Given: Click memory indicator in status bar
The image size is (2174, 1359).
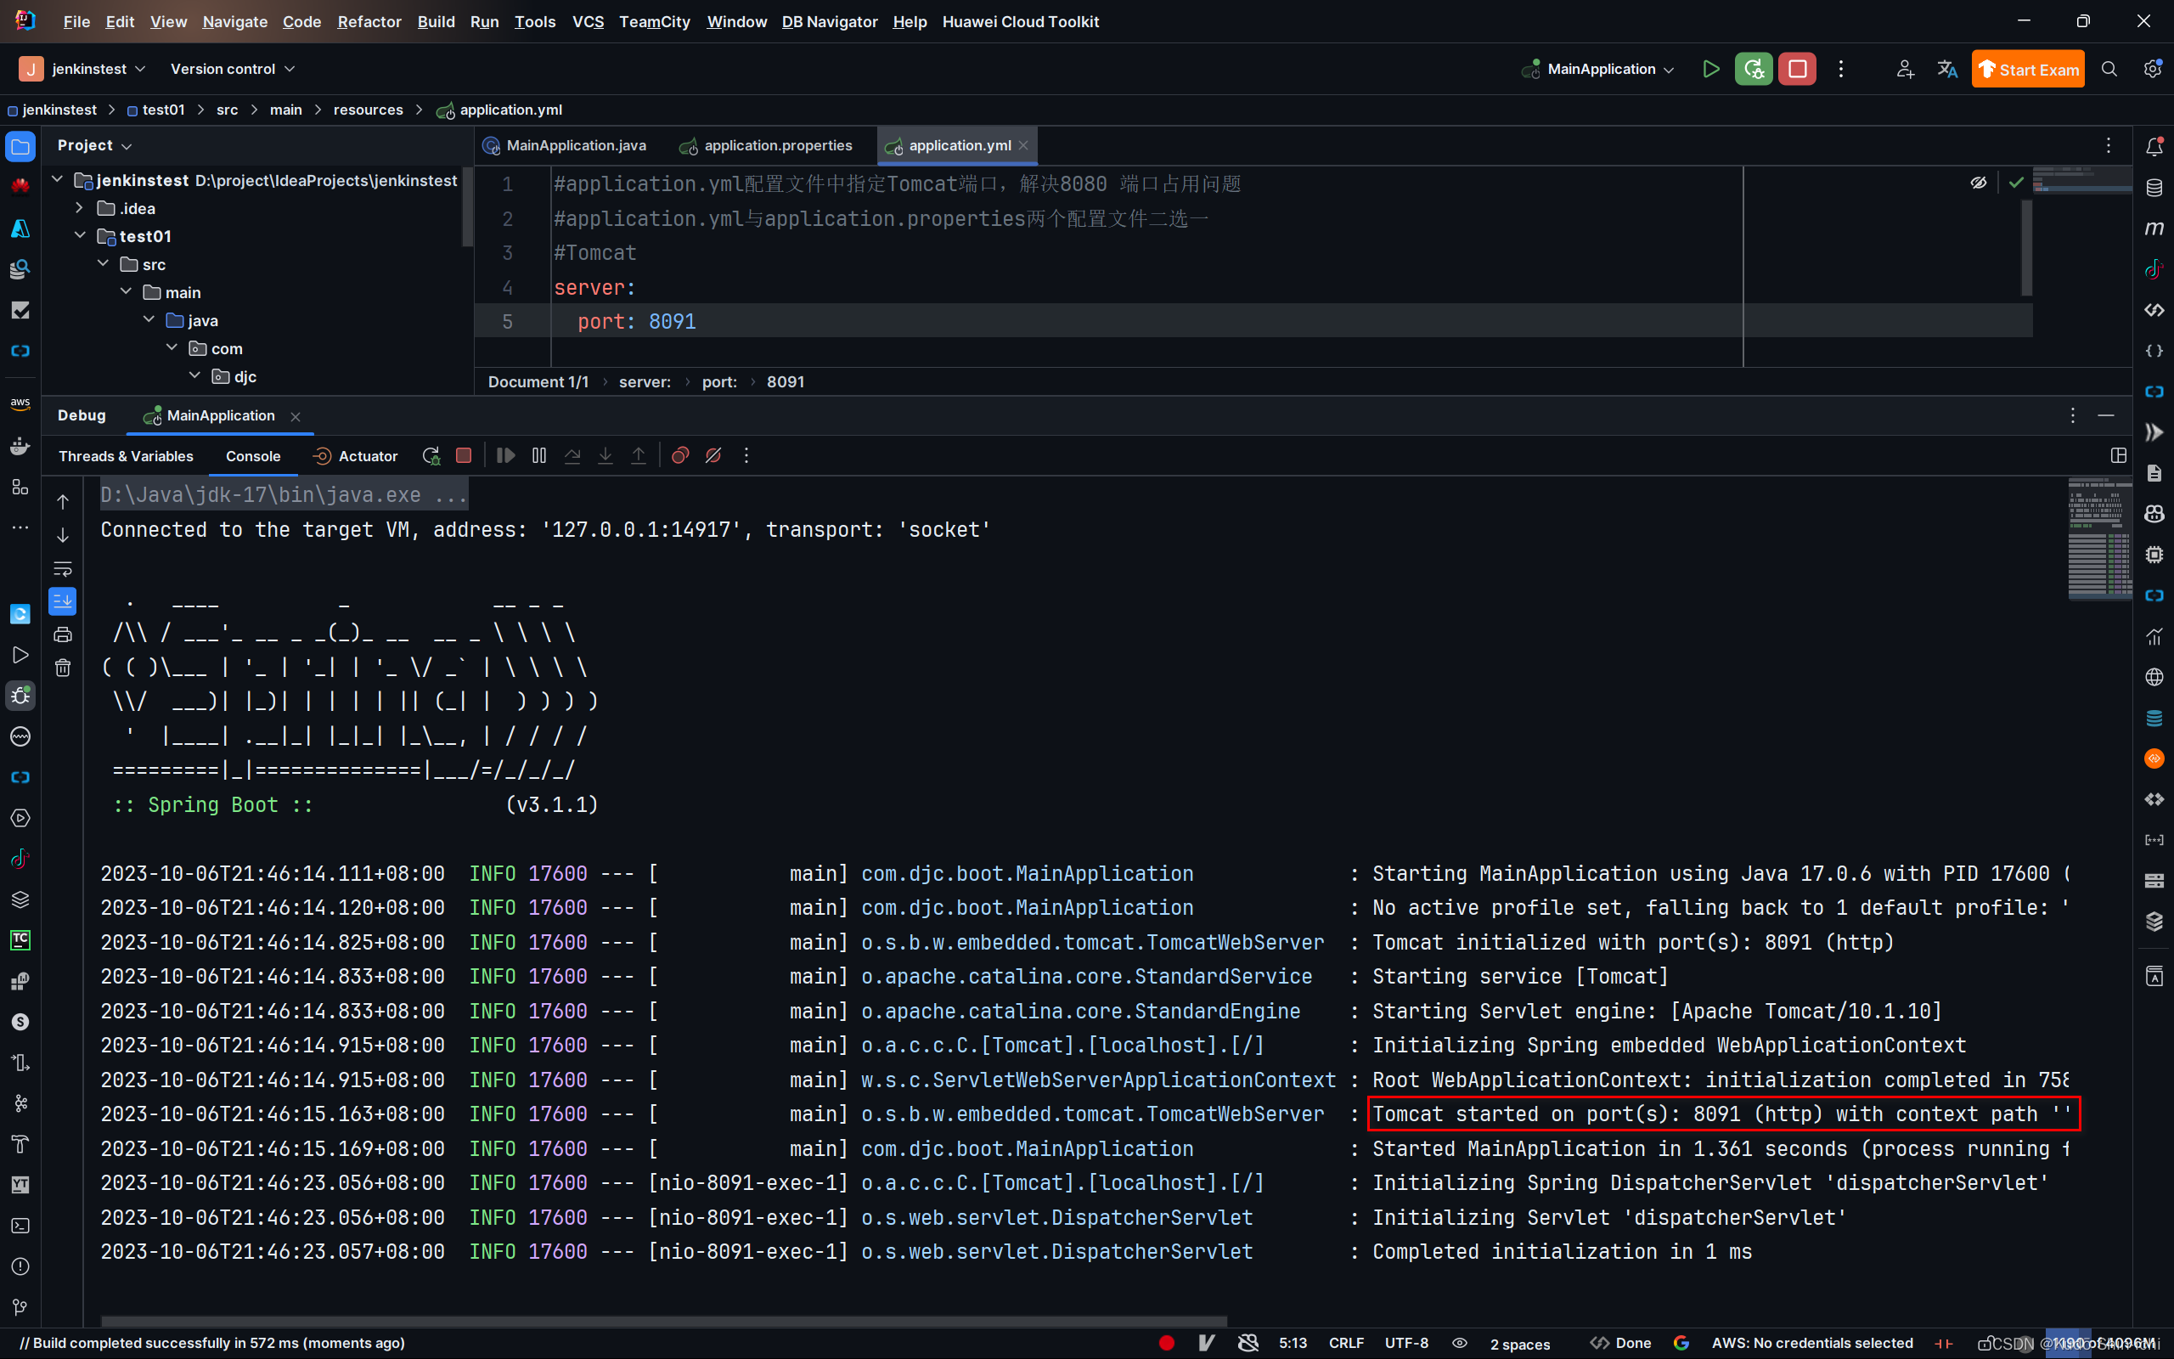Looking at the screenshot, I should click(x=2102, y=1343).
